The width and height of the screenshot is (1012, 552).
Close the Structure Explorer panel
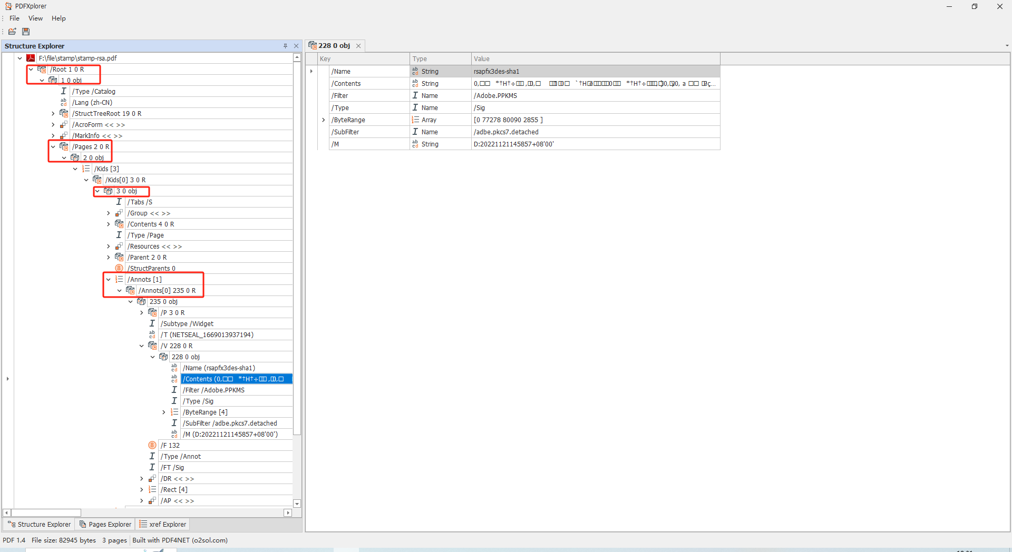(x=296, y=46)
